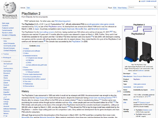Open Recent changes link
The width and height of the screenshot is (158, 118).
(9, 48)
